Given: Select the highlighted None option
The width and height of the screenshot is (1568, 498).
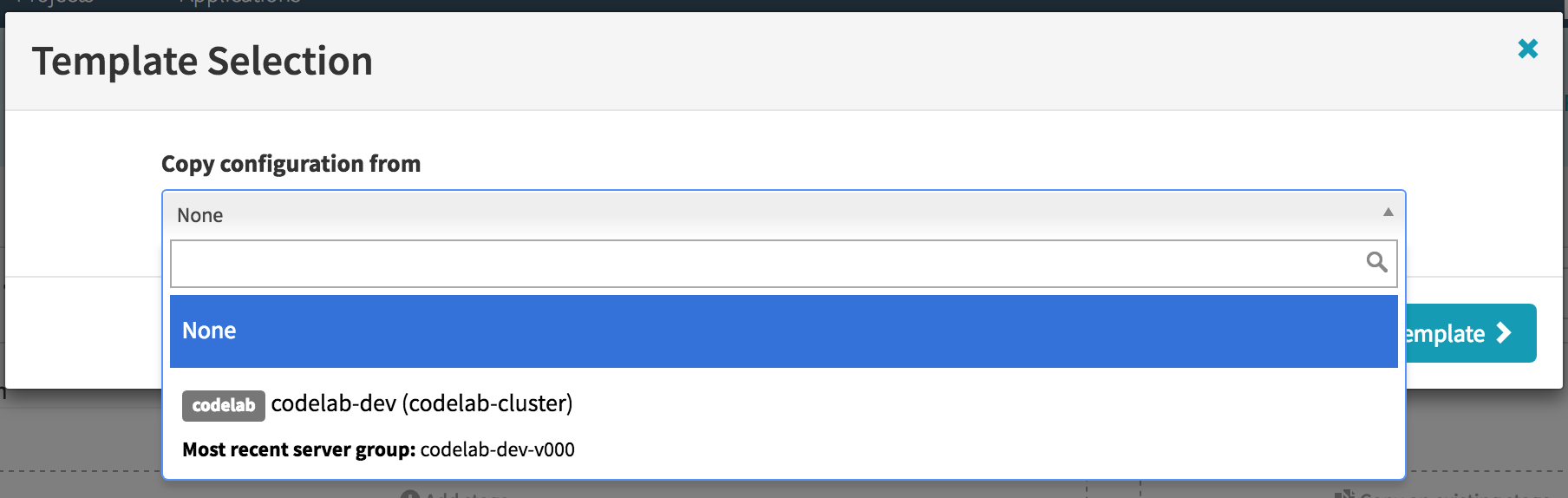Looking at the screenshot, I should (x=783, y=331).
